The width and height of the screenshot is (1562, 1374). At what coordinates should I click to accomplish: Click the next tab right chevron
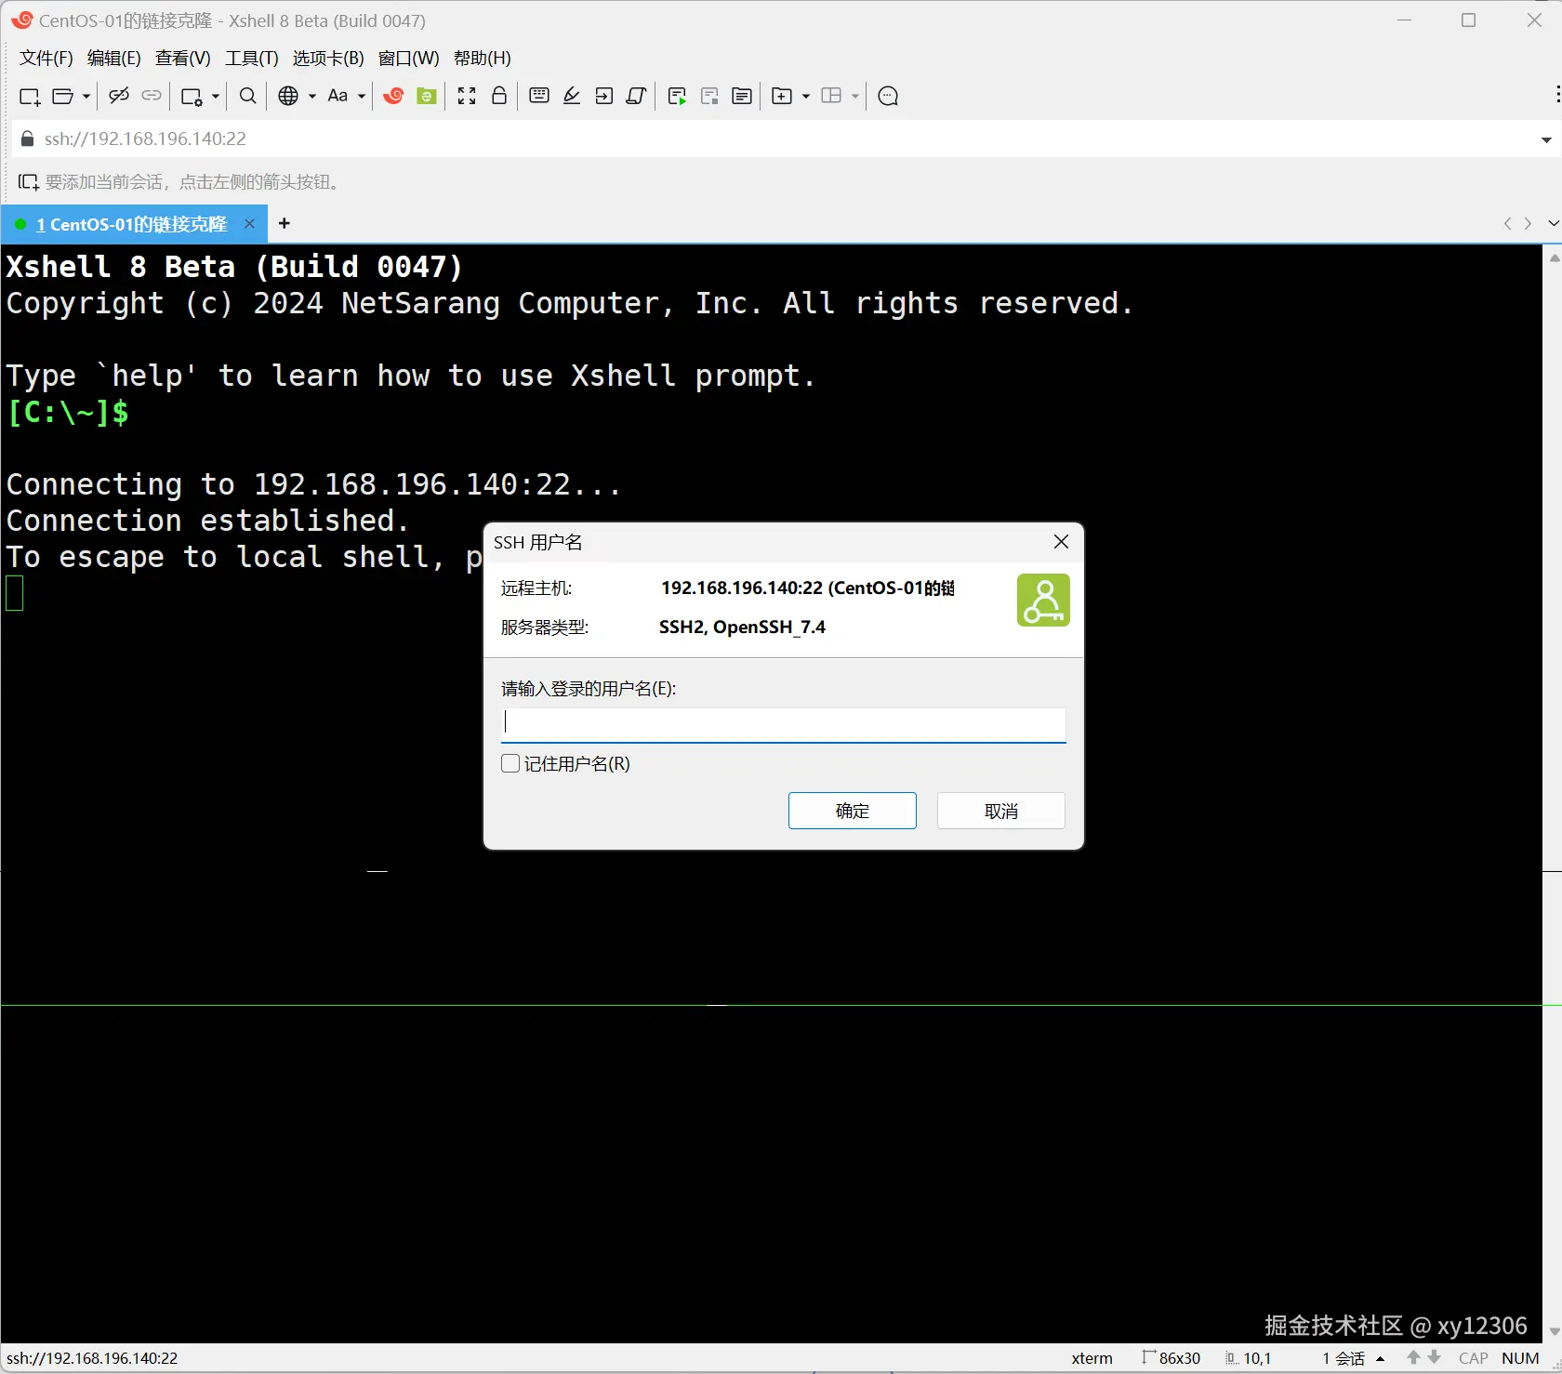(1528, 223)
